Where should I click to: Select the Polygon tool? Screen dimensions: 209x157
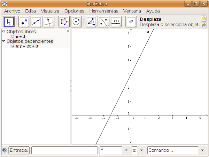click(x=64, y=21)
